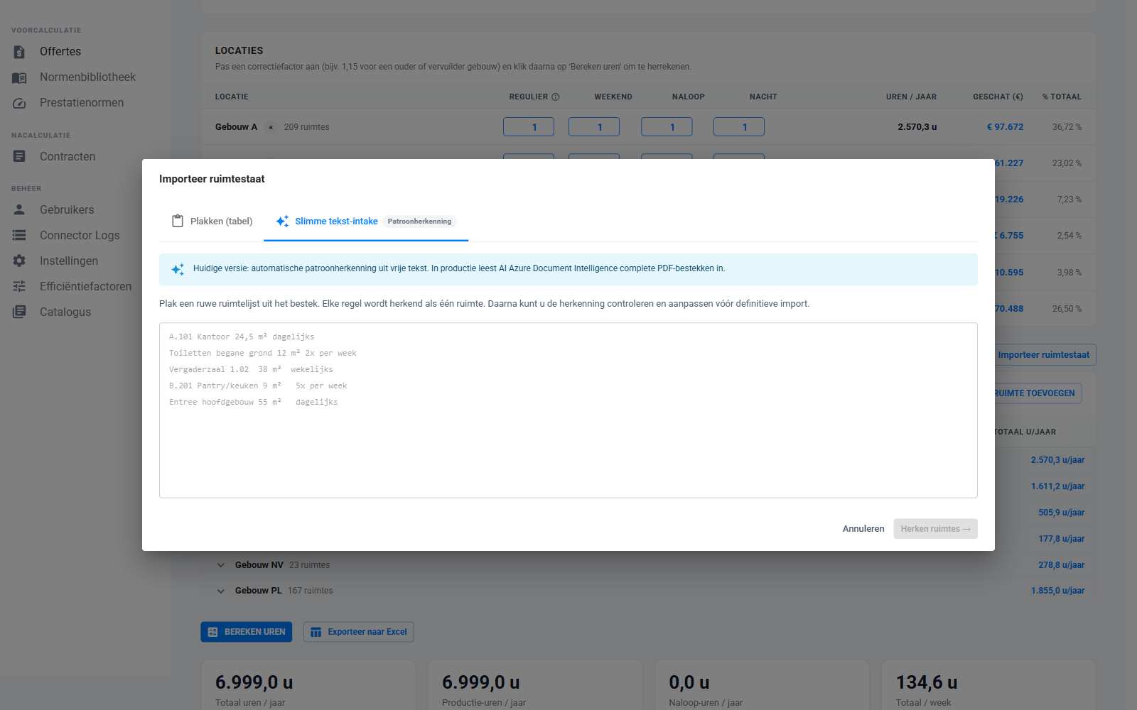Expand Gebouw PL row chevron
This screenshot has height=710, width=1137.
tap(221, 591)
